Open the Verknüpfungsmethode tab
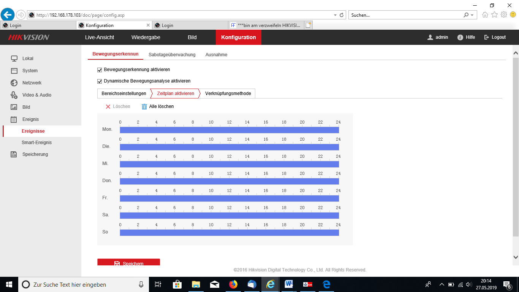 [x=228, y=94]
